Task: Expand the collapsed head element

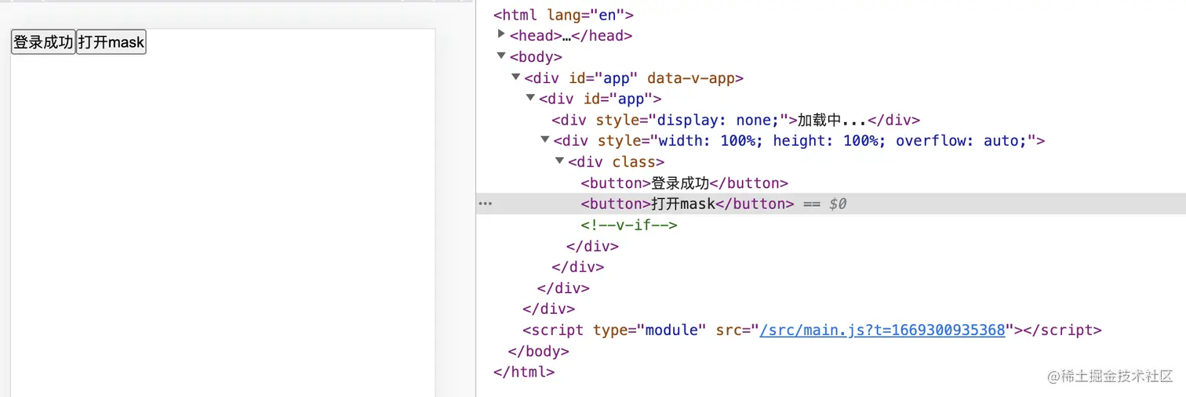Action: (x=502, y=34)
